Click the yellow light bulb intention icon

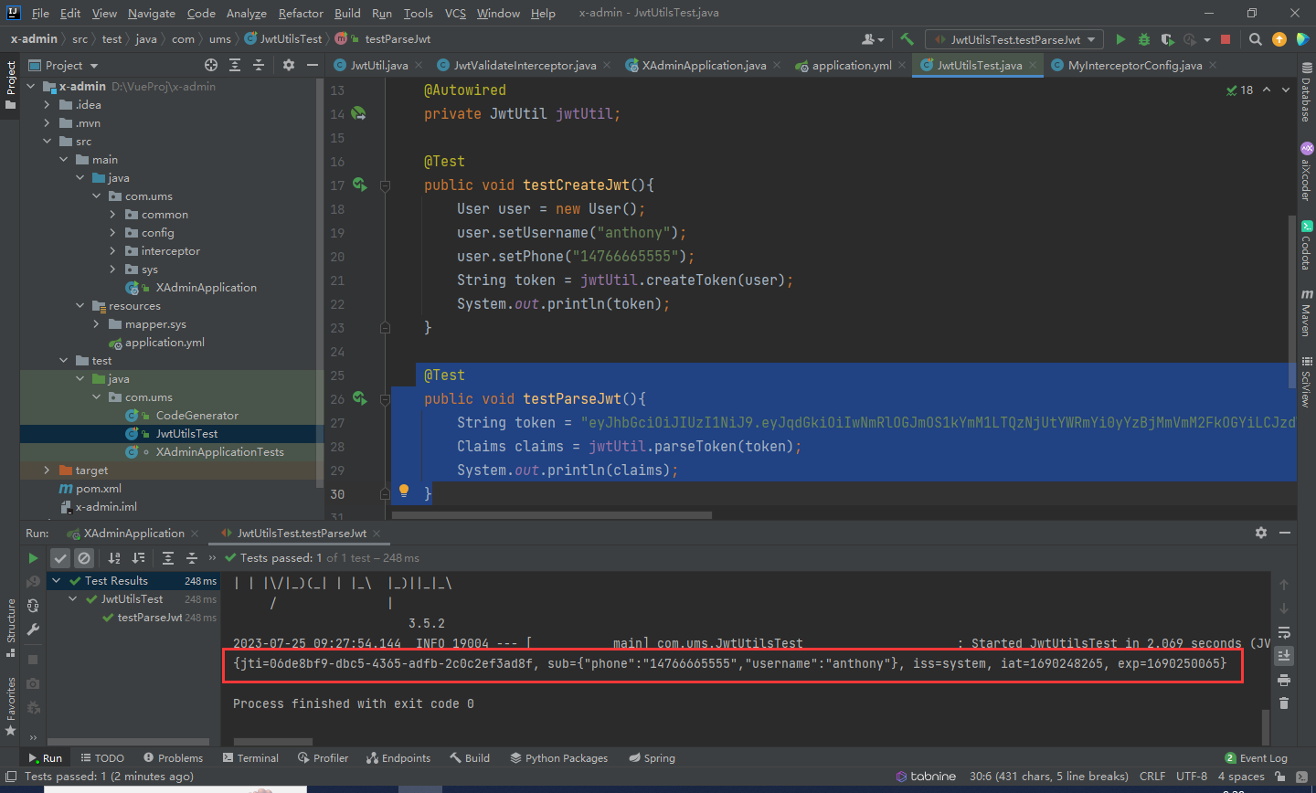pyautogui.click(x=404, y=492)
